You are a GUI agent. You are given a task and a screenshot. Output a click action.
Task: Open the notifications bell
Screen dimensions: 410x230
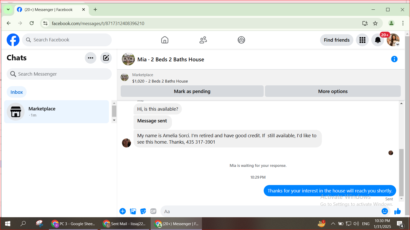(x=378, y=40)
